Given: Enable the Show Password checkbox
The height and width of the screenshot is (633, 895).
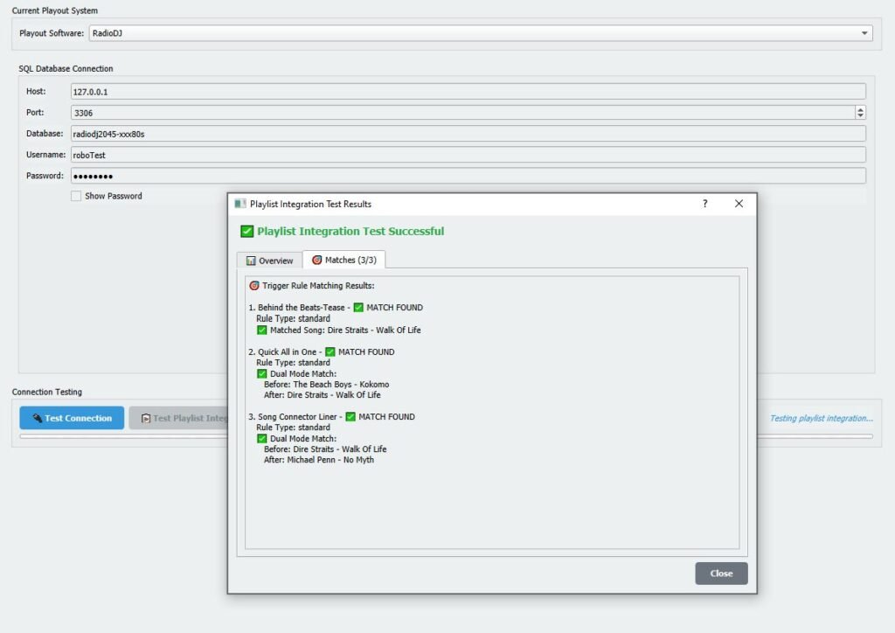Looking at the screenshot, I should click(77, 196).
